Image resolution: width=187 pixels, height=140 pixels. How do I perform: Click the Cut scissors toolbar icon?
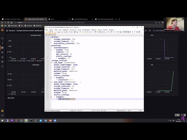pos(62,32)
